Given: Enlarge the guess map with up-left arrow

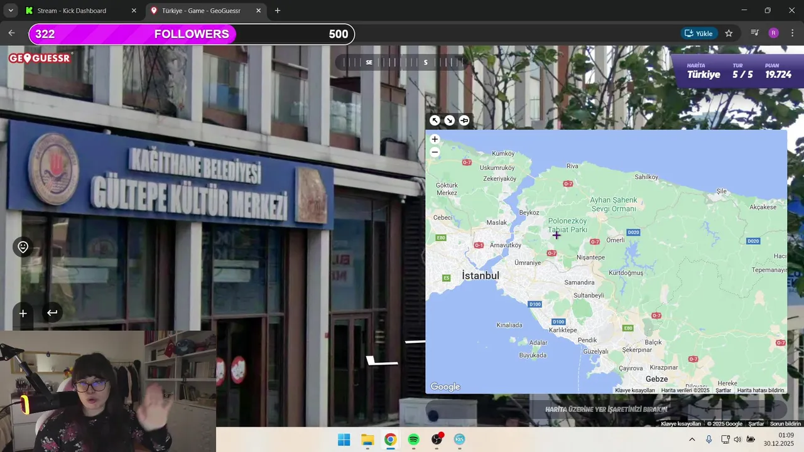Looking at the screenshot, I should (435, 121).
